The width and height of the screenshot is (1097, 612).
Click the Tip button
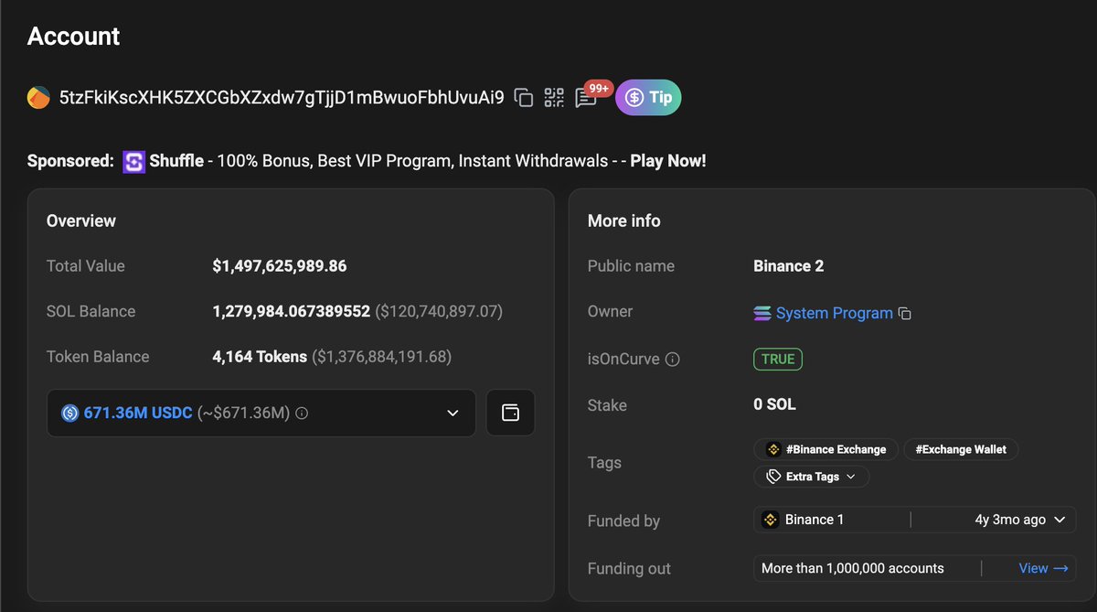coord(648,98)
